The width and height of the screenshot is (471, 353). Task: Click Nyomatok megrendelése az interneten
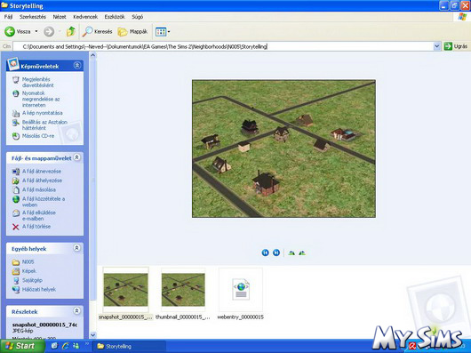pos(41,99)
